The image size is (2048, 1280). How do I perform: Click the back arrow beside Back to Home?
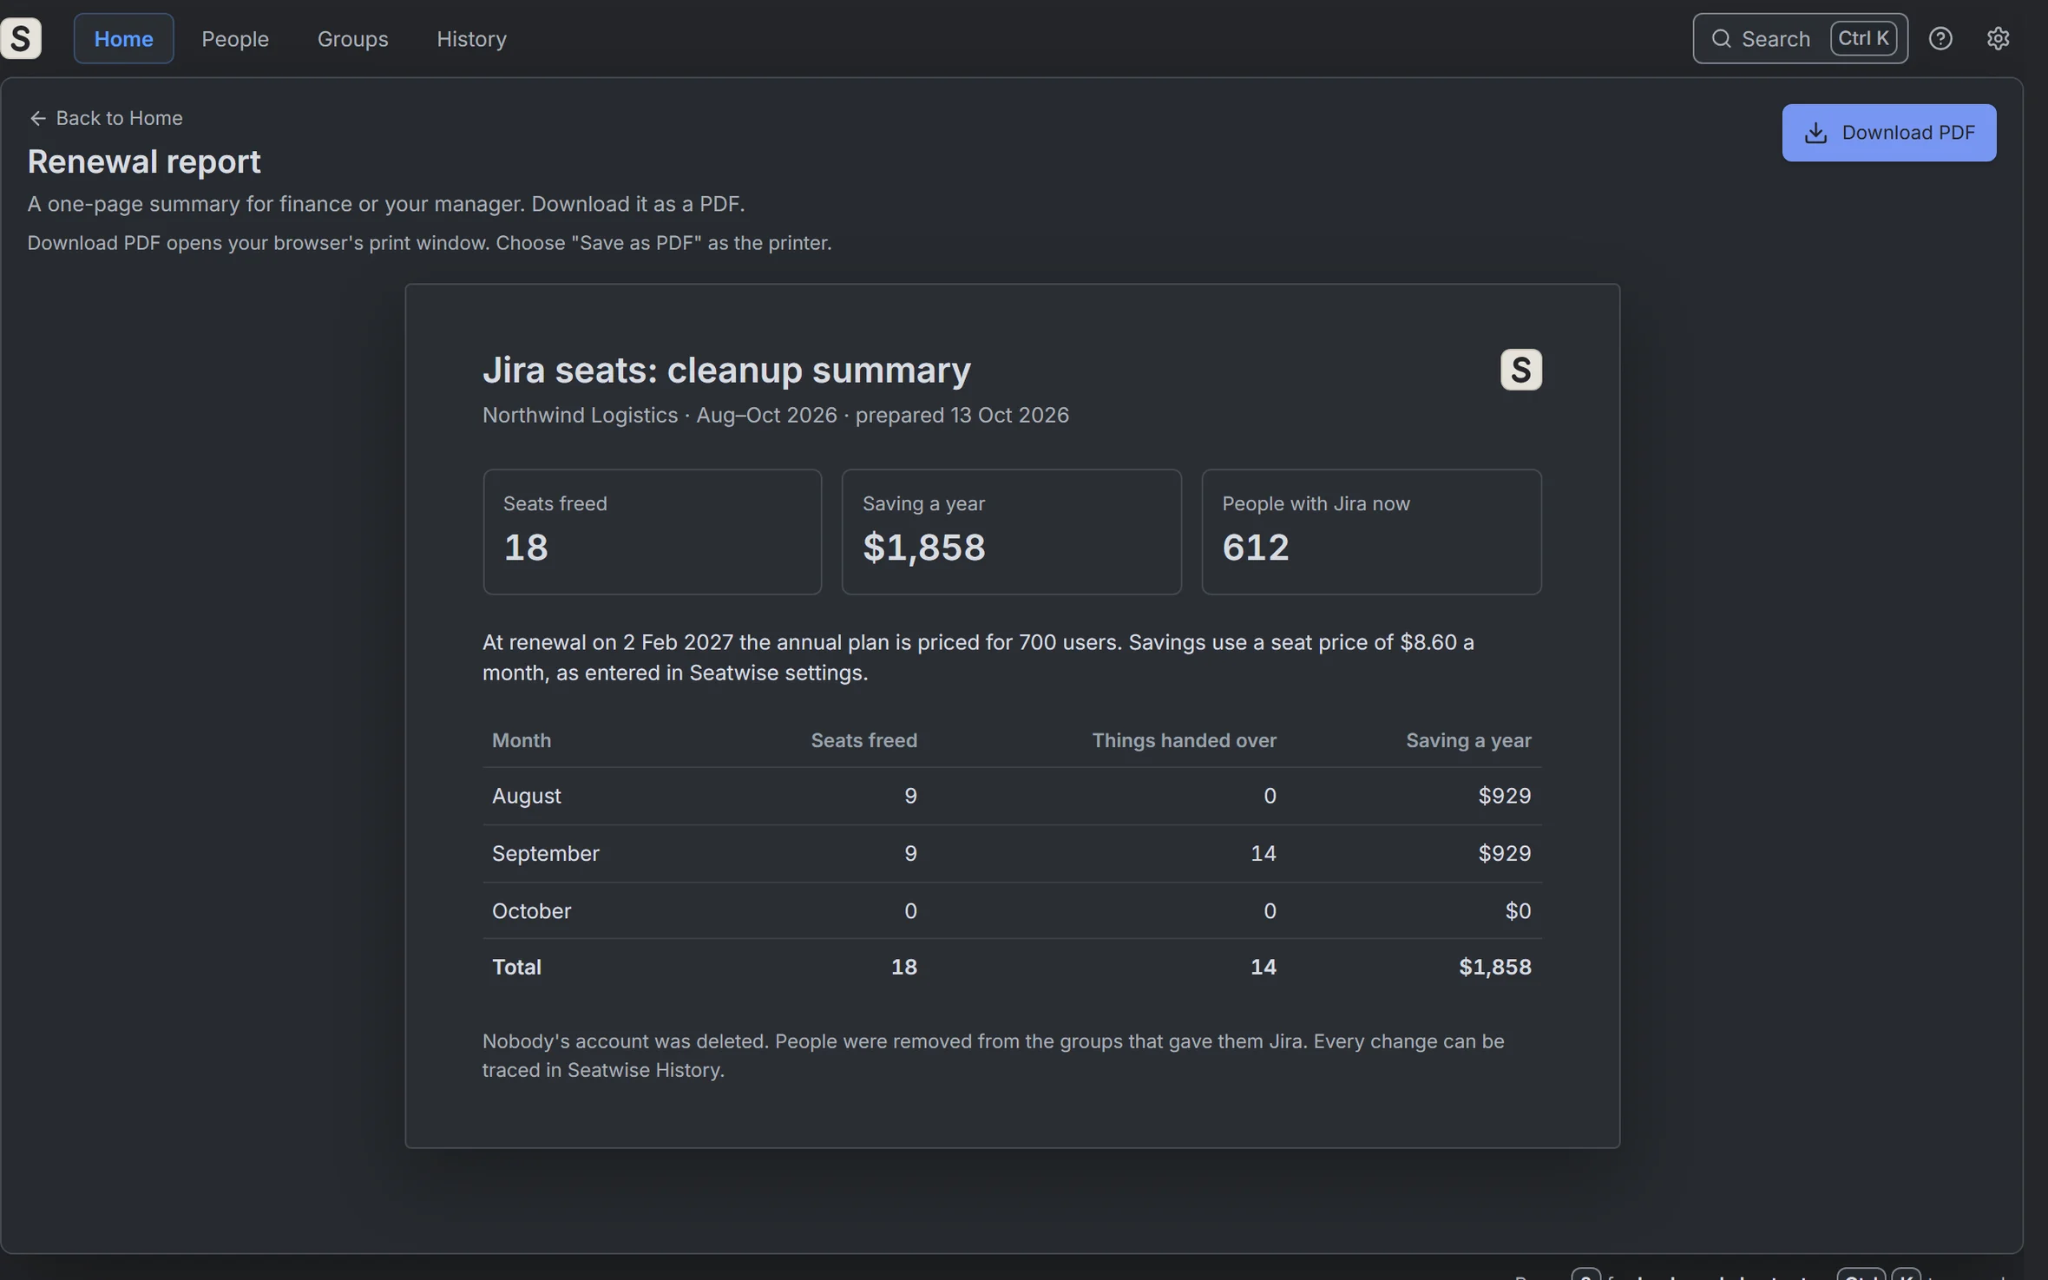point(37,118)
